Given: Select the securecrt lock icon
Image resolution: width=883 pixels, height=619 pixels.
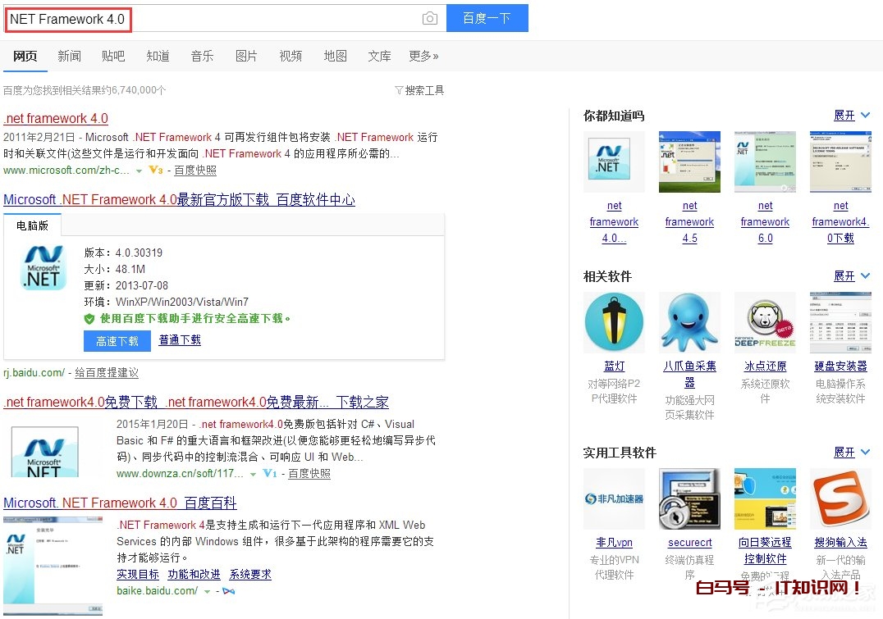Looking at the screenshot, I should point(689,498).
